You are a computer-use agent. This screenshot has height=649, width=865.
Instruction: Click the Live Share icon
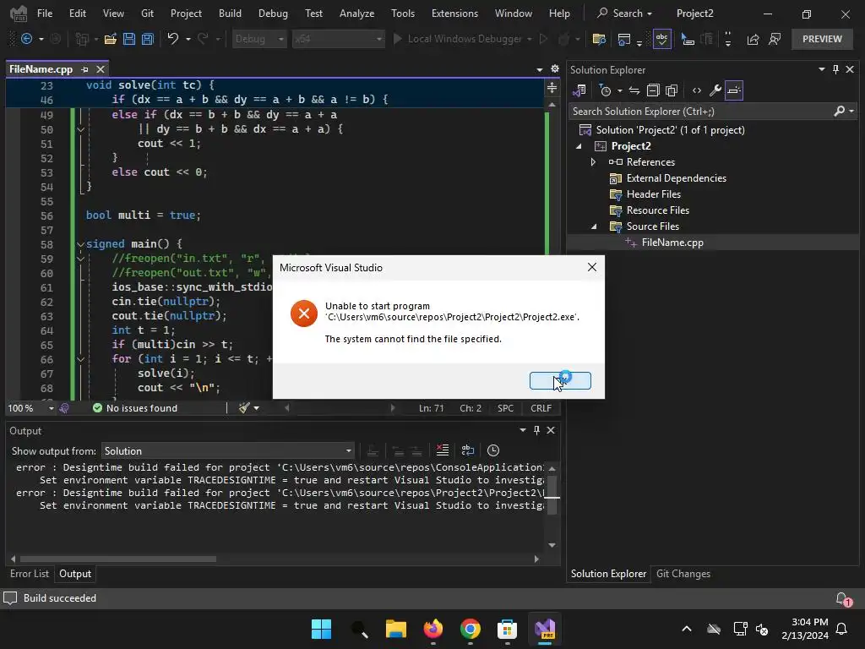(x=753, y=39)
